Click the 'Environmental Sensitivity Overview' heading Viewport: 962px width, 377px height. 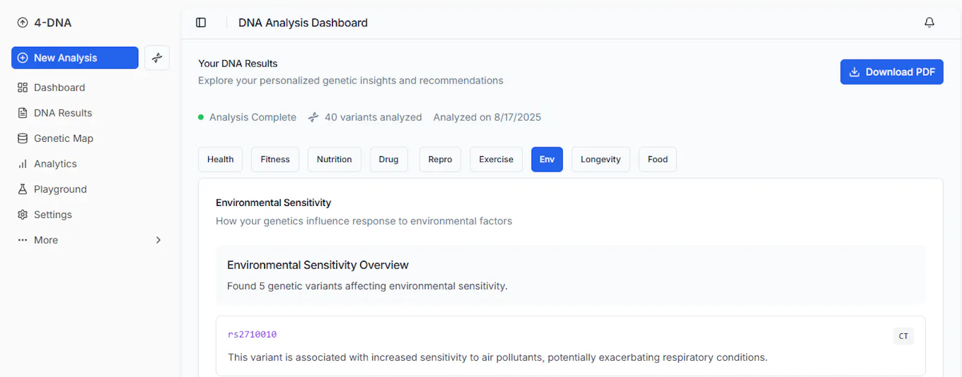[x=318, y=265]
